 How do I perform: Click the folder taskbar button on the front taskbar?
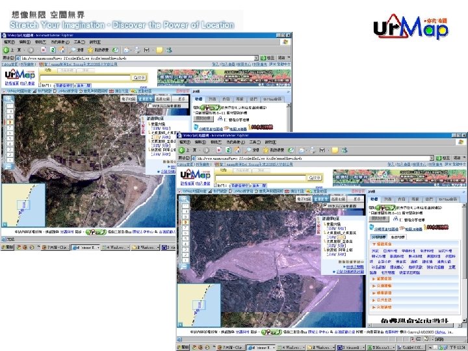pyautogui.click(x=320, y=348)
